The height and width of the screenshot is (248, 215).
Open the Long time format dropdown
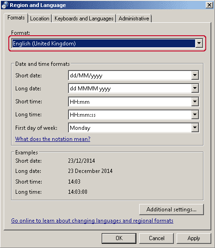[195, 114]
